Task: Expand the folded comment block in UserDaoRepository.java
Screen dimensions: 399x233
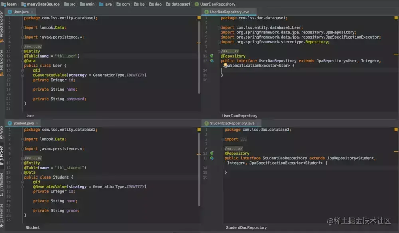Action: click(230, 51)
